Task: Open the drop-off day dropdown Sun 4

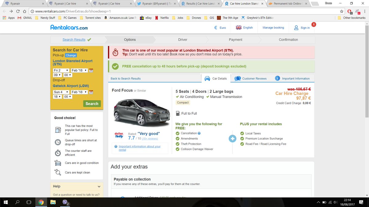Action: [61, 92]
